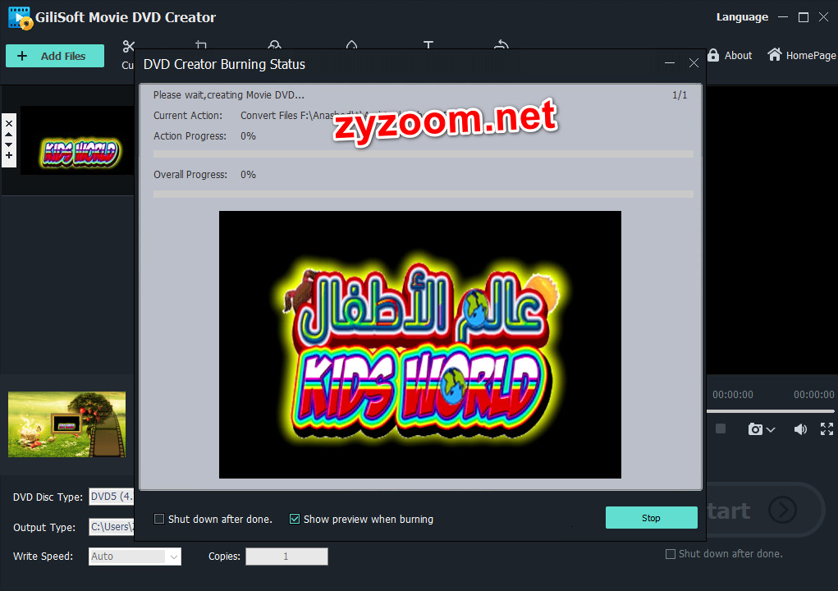Select the scissors Cut tool

[128, 46]
